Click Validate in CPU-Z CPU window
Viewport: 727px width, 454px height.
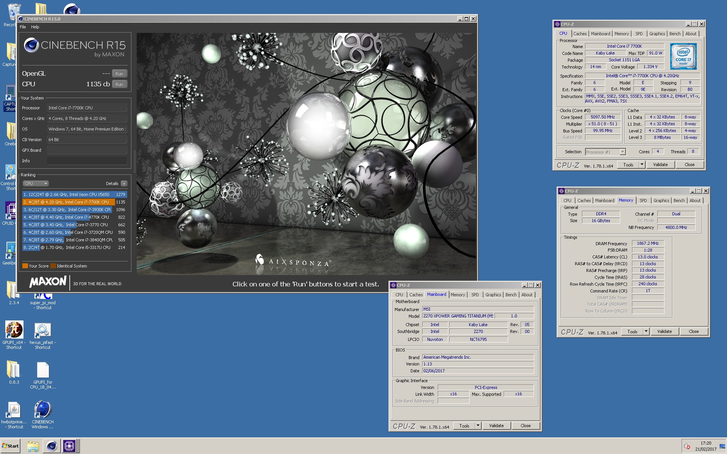660,165
